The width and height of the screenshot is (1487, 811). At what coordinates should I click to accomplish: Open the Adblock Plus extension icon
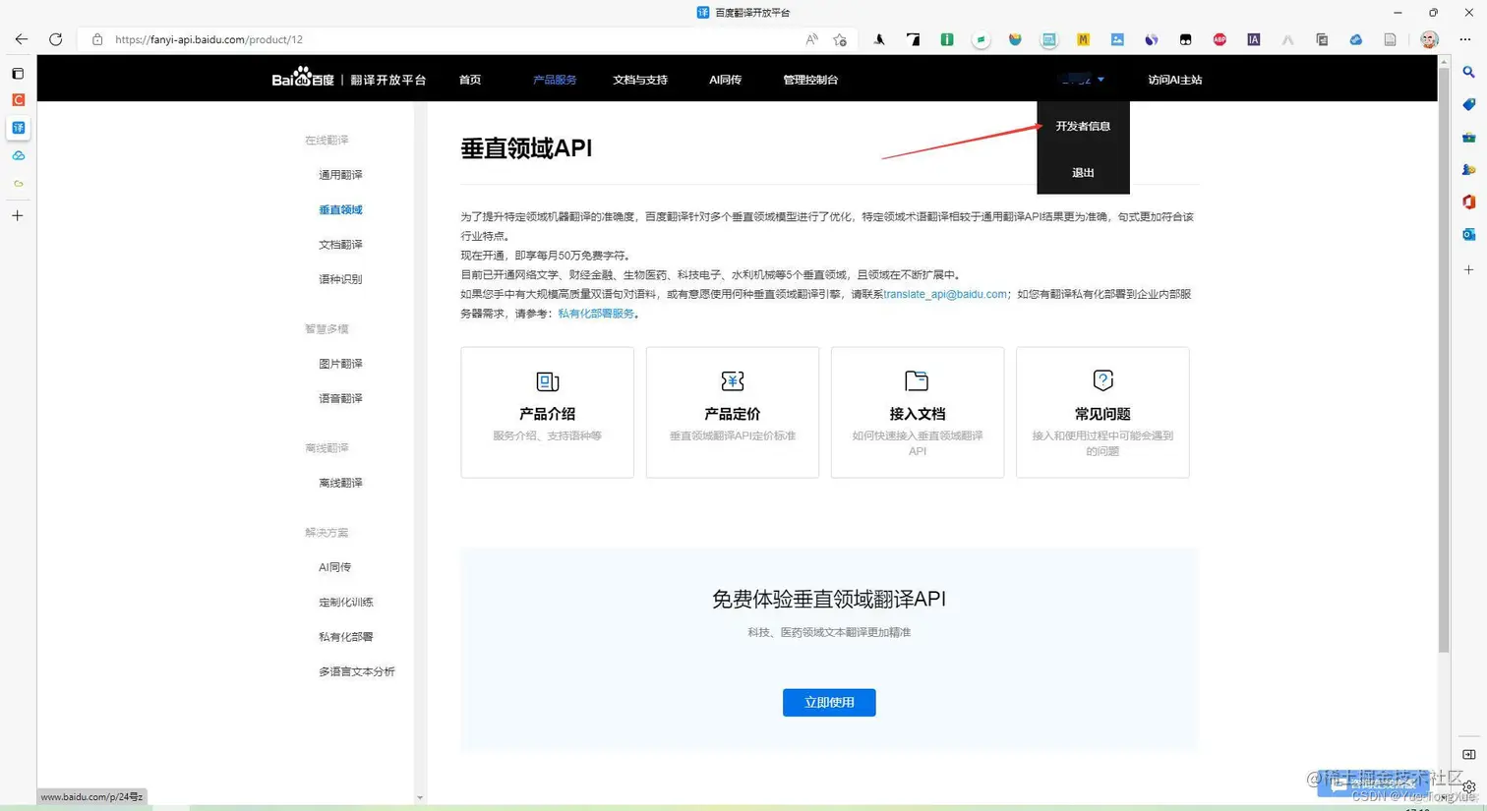pyautogui.click(x=1219, y=39)
